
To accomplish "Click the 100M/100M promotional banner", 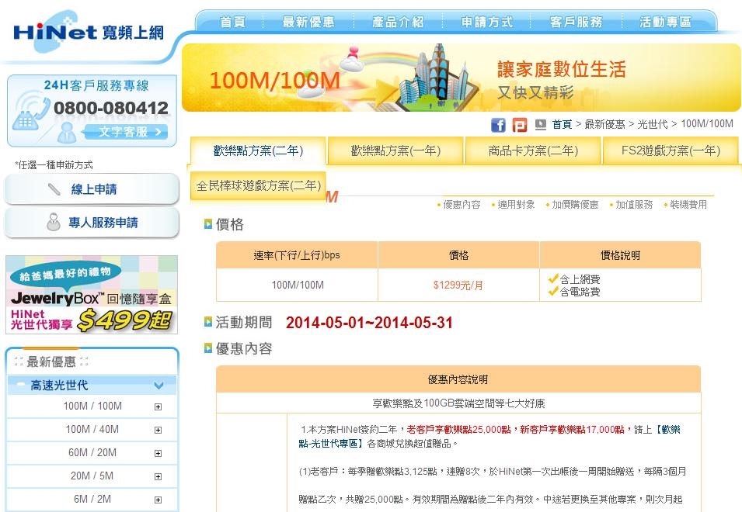I will coord(462,78).
